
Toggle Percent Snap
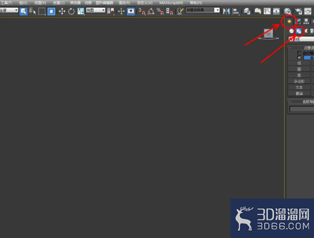click(x=160, y=11)
